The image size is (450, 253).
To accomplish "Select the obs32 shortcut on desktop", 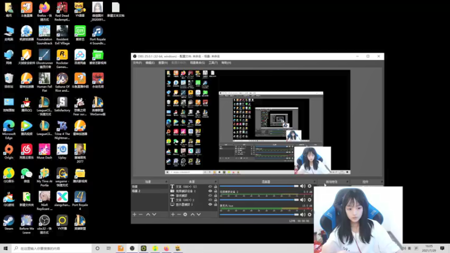I will [44, 224].
